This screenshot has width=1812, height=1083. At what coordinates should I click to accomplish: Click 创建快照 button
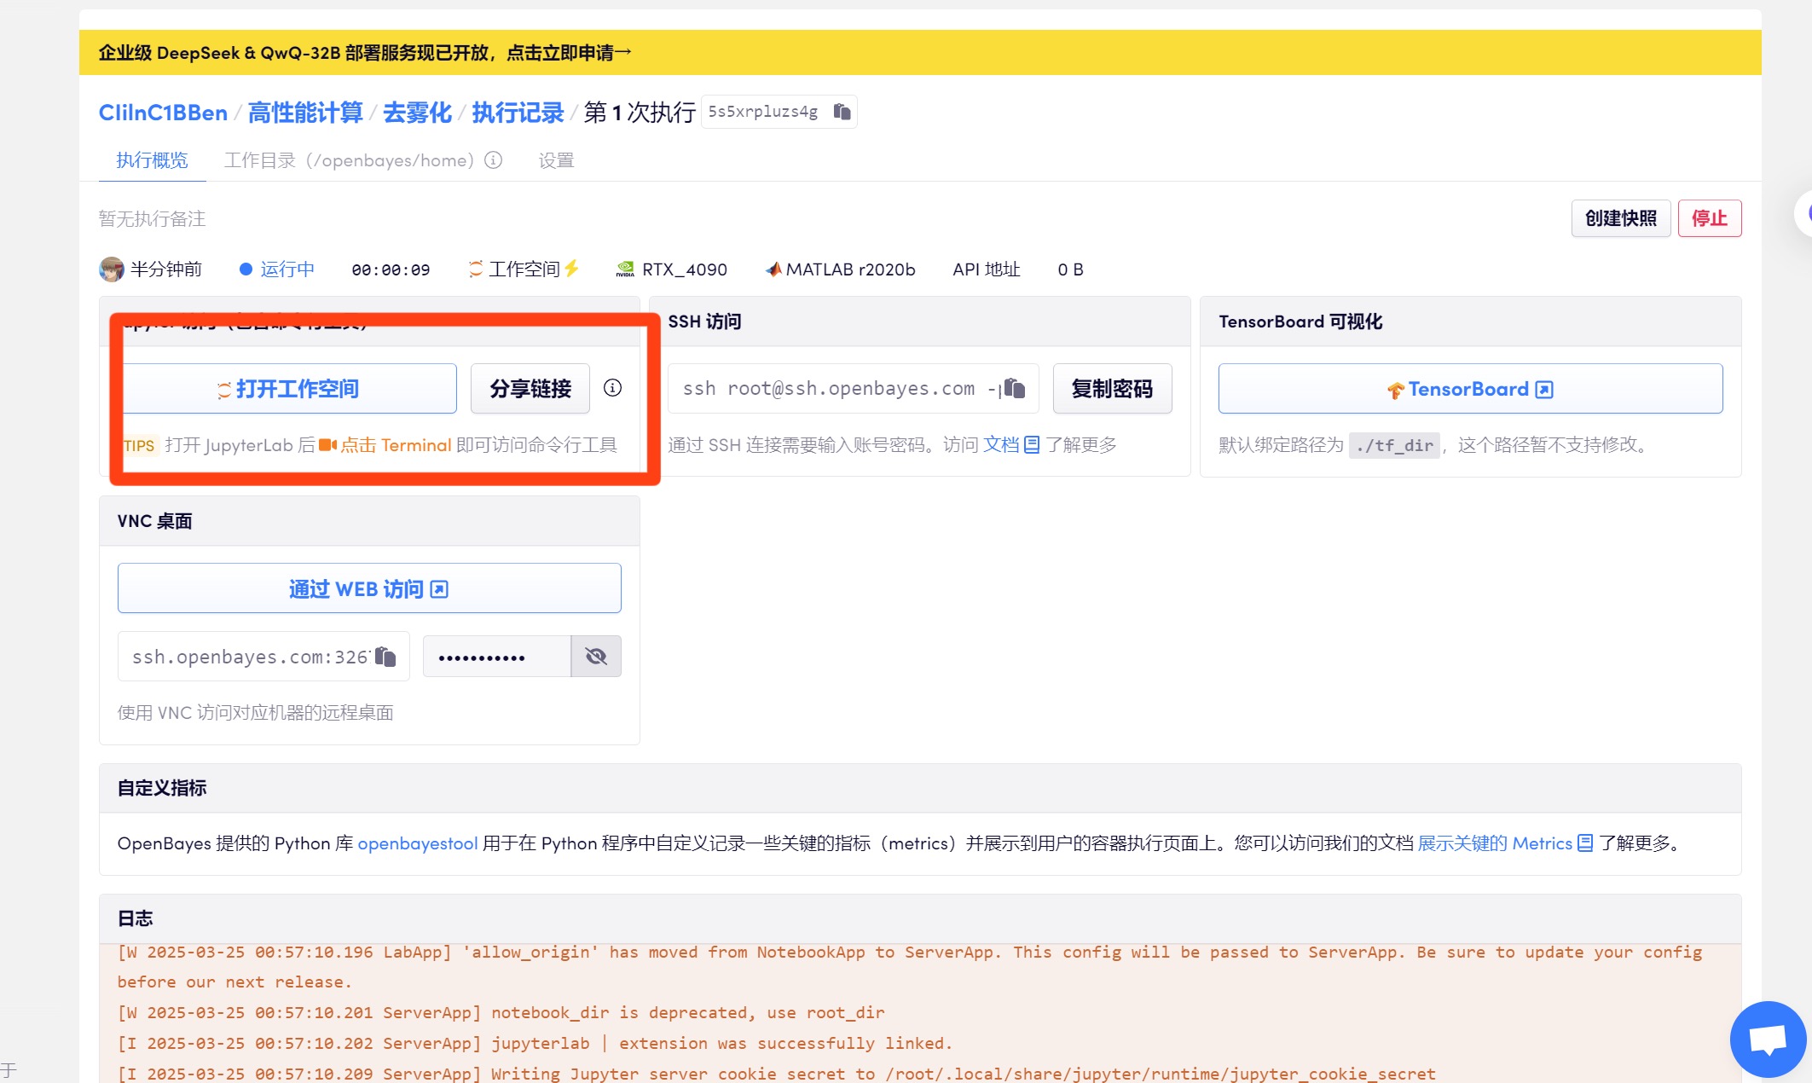[x=1620, y=218]
